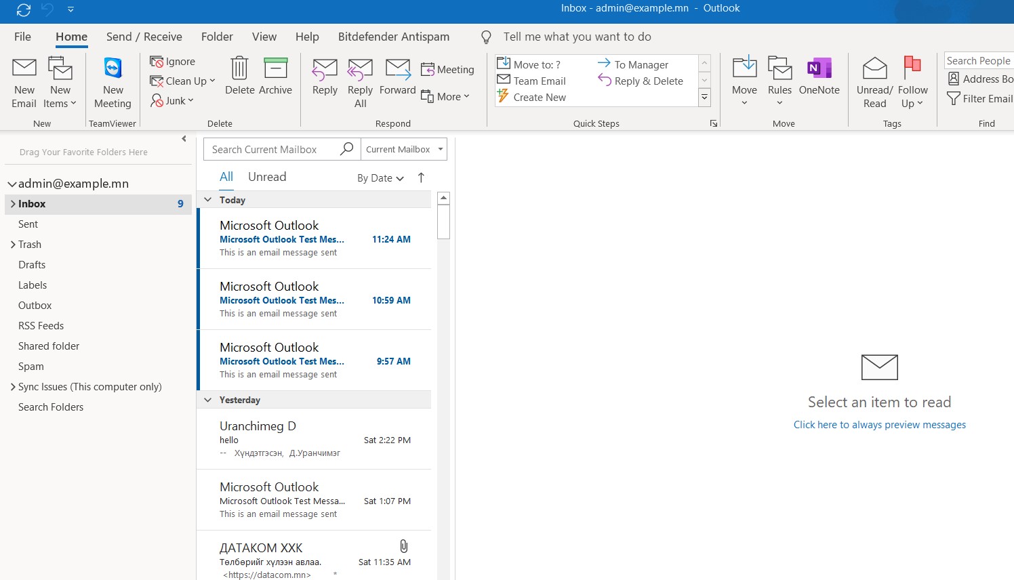The width and height of the screenshot is (1014, 580).
Task: Open the File tab
Action: [22, 37]
